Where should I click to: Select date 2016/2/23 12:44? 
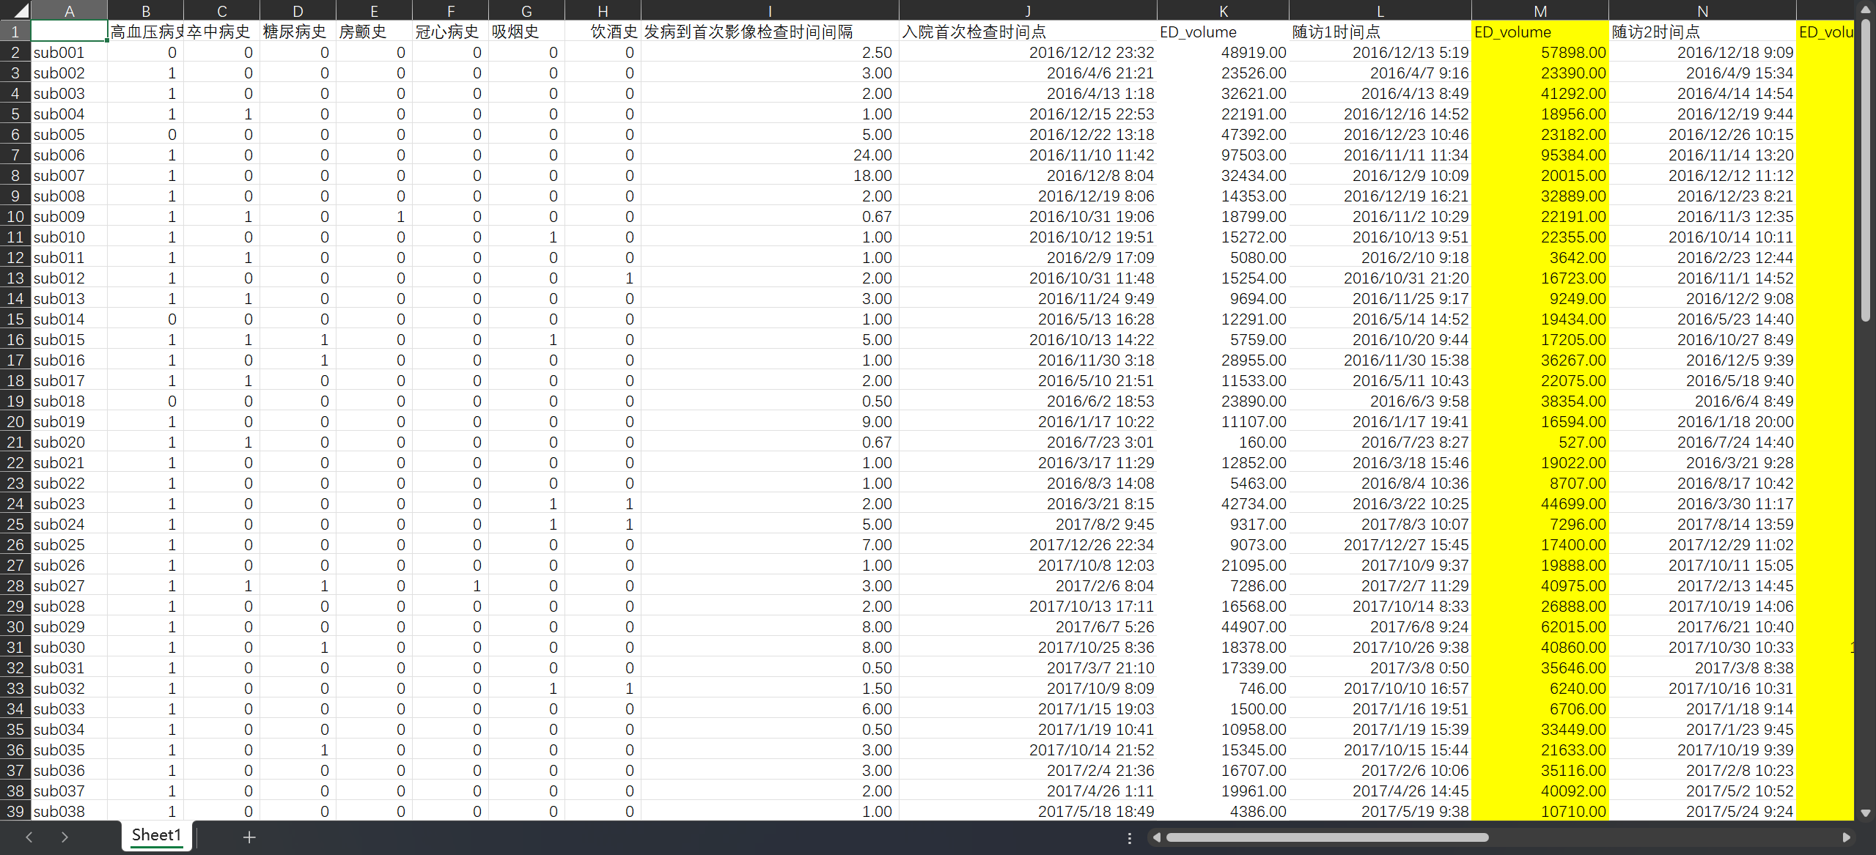coord(1702,257)
